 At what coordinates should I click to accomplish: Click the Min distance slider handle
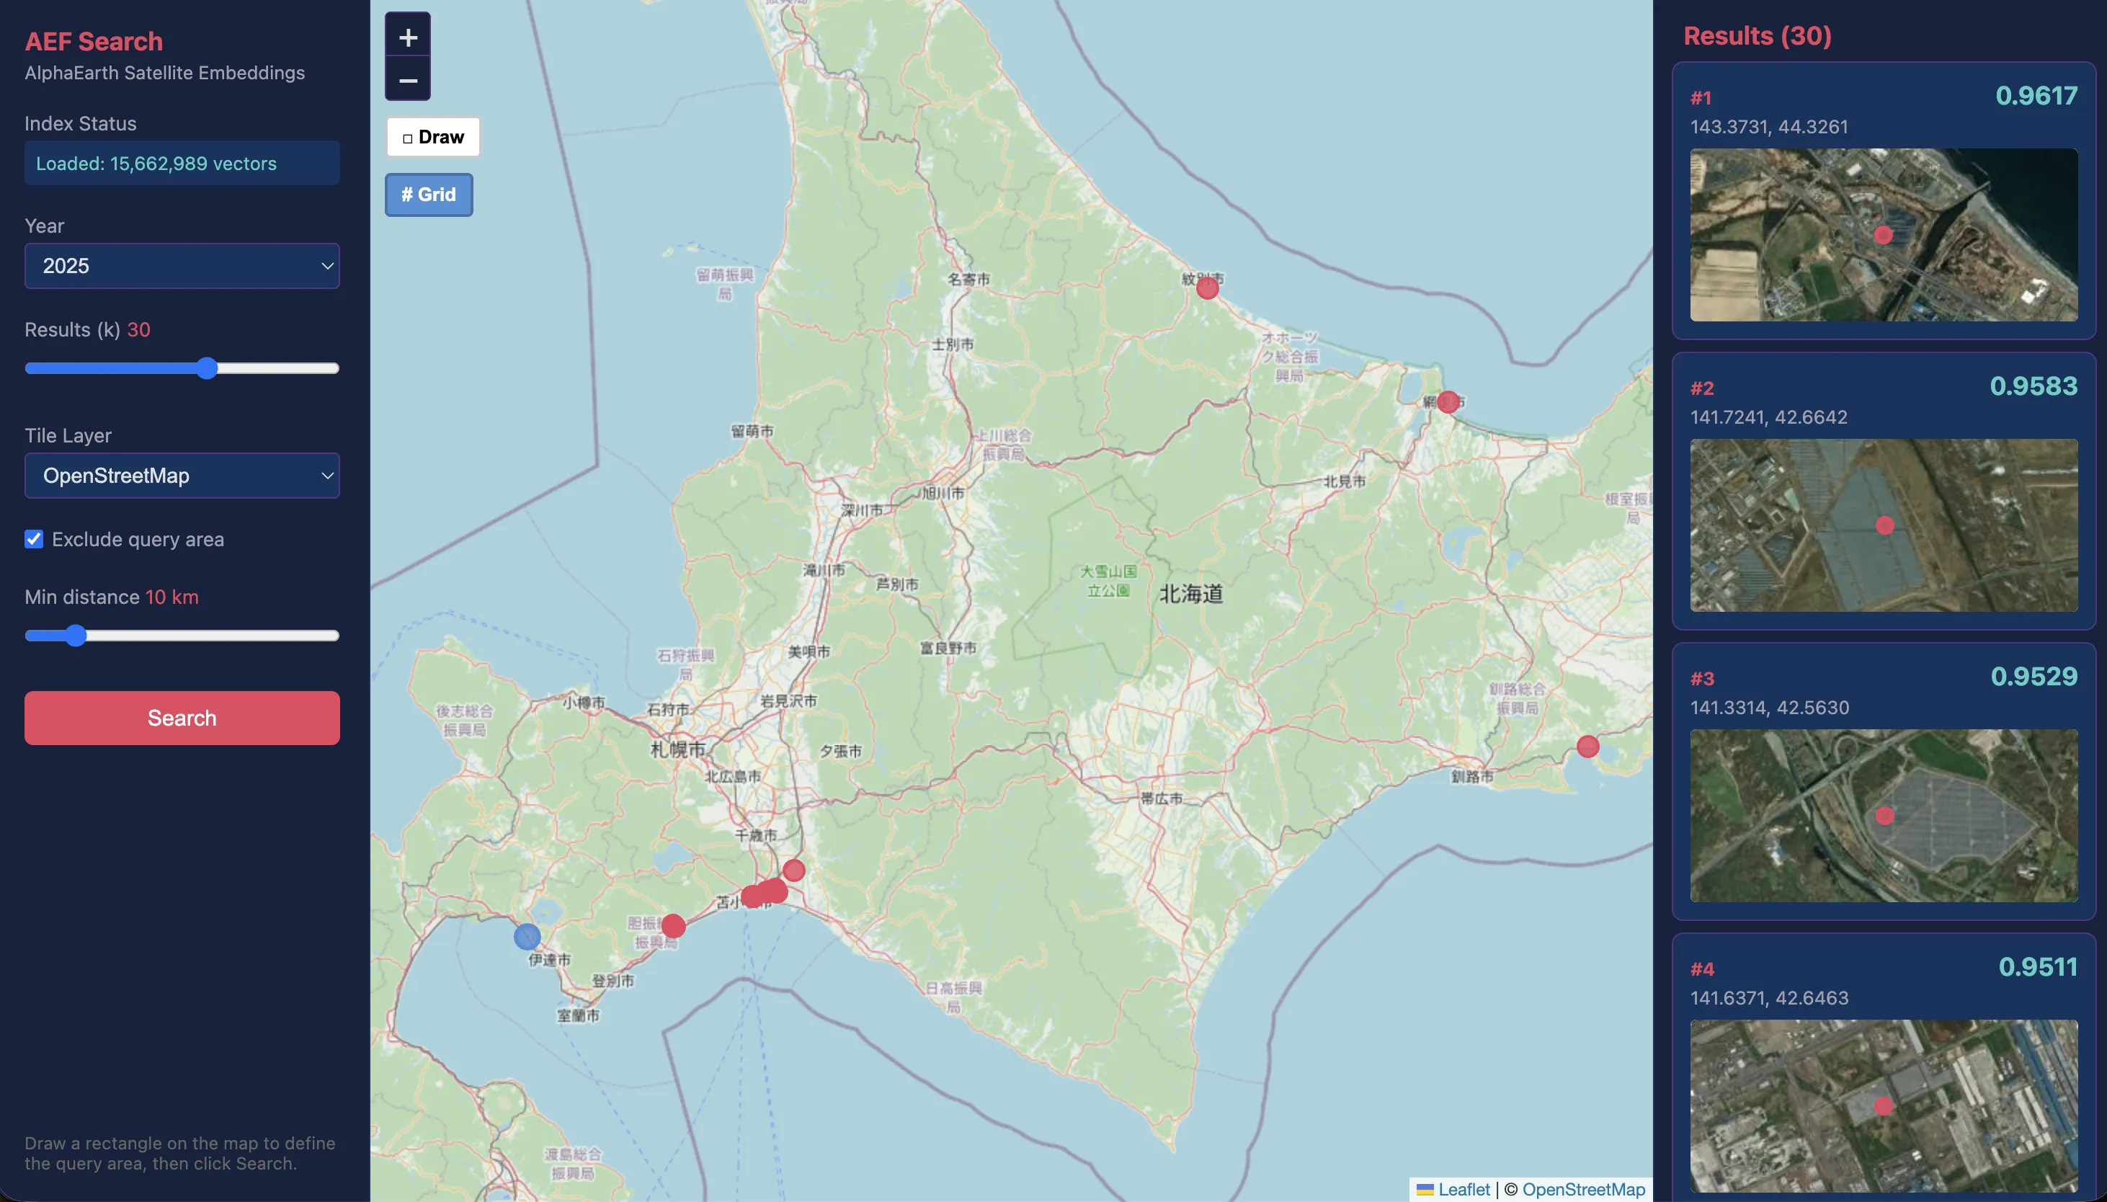coord(76,636)
